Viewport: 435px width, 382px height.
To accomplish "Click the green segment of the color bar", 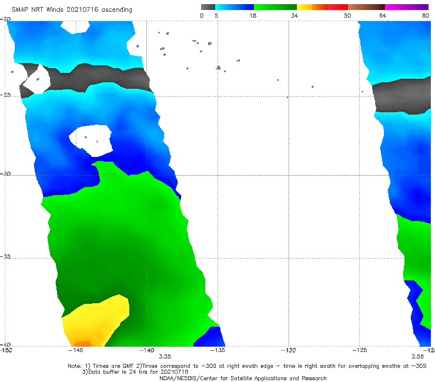I will [276, 7].
